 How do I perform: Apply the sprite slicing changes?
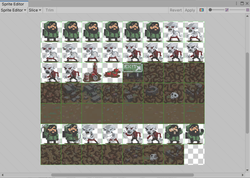[x=190, y=10]
